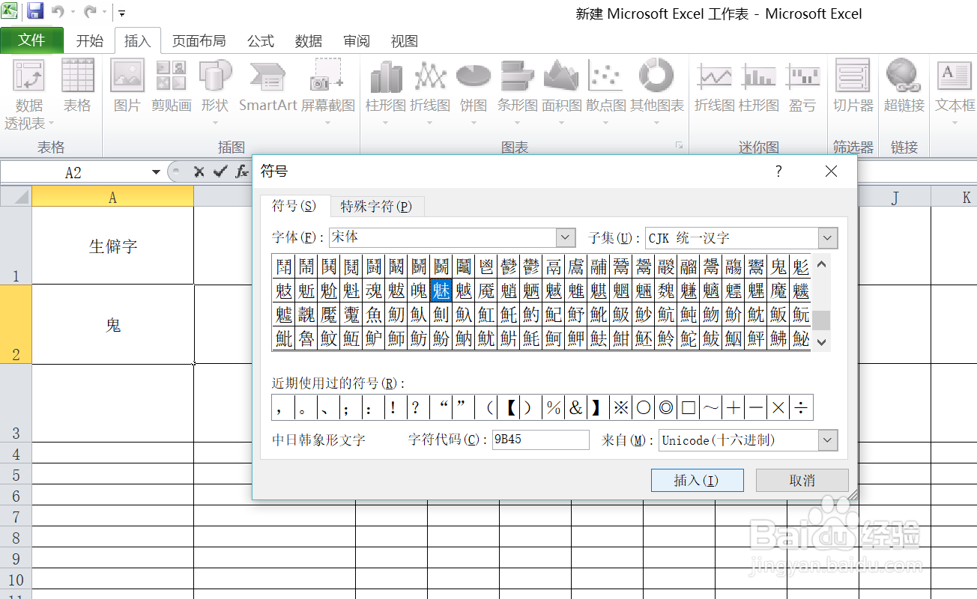Open the PivotTable (数据透视表) tool
This screenshot has height=599, width=977.
[29, 95]
